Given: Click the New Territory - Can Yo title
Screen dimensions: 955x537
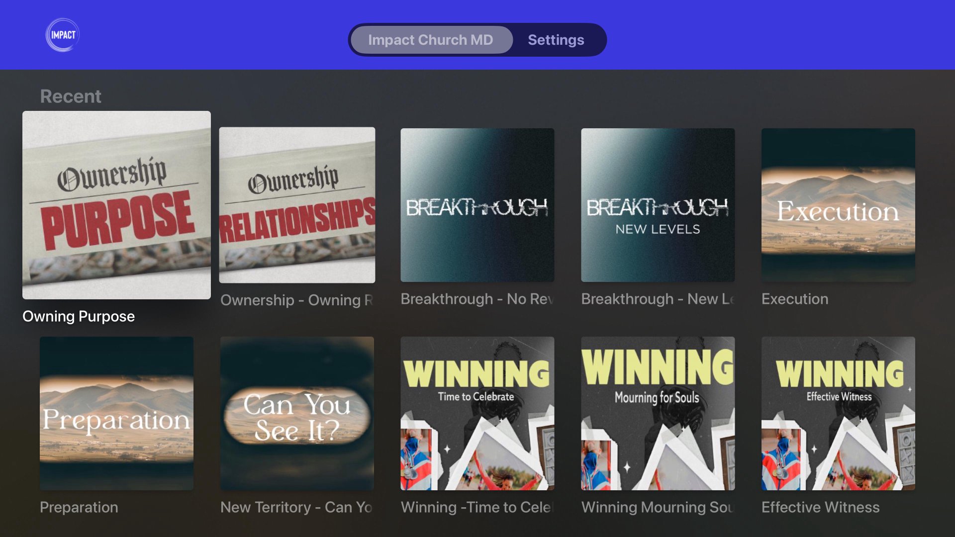Looking at the screenshot, I should pyautogui.click(x=296, y=507).
